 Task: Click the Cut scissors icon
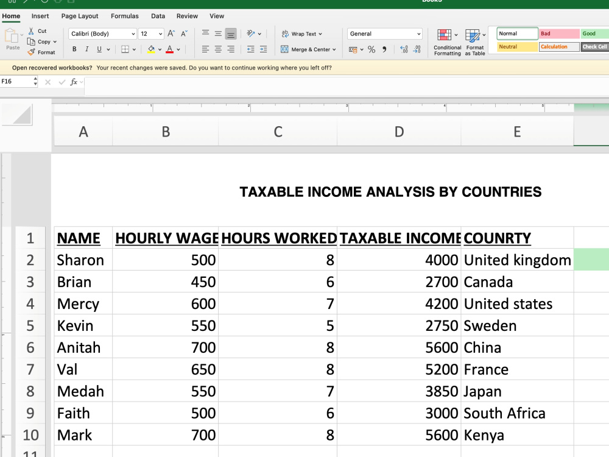pyautogui.click(x=31, y=31)
